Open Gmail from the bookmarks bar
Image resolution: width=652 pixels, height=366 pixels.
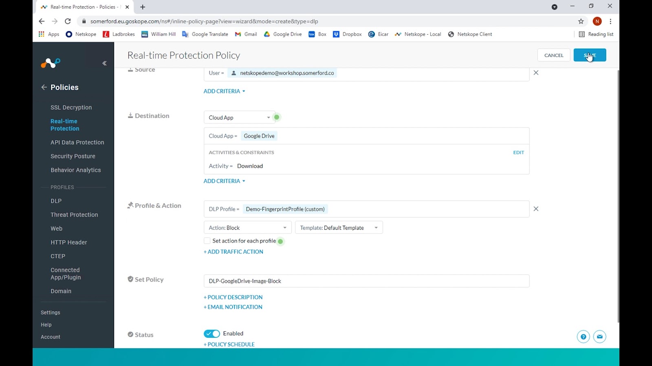click(246, 34)
